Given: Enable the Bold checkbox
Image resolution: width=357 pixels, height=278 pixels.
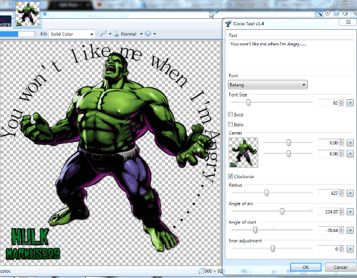Looking at the screenshot, I should pyautogui.click(x=230, y=114).
